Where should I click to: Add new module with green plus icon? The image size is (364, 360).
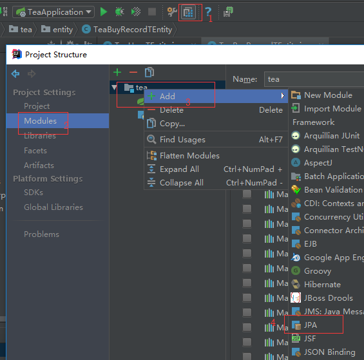tap(117, 72)
